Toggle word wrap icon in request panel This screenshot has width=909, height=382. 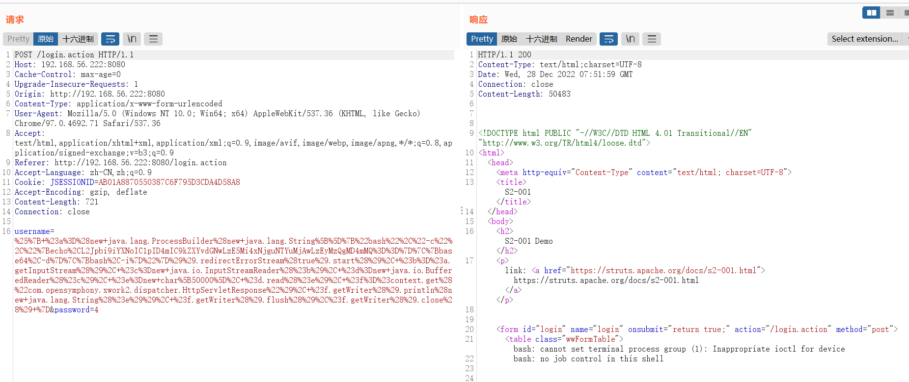110,39
